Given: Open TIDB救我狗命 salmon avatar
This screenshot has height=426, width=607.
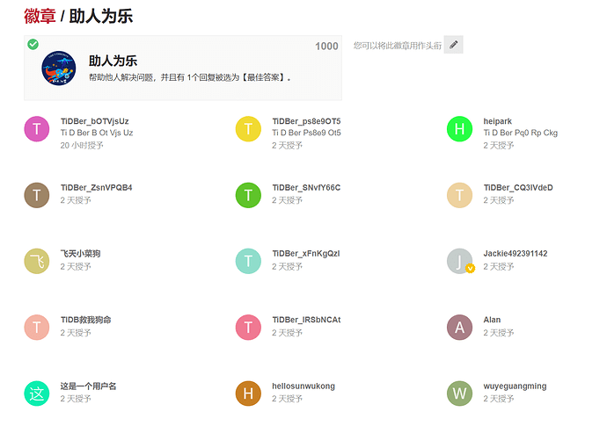Looking at the screenshot, I should (x=37, y=328).
